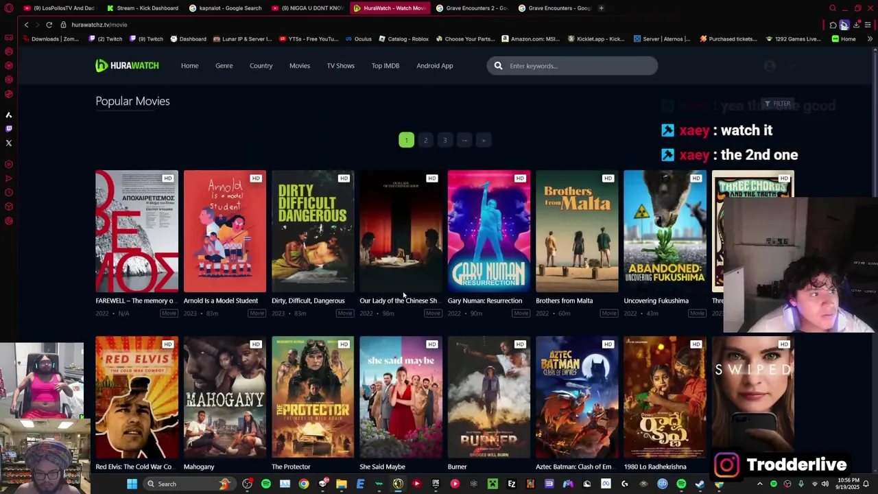Open the Dashboard bookmark
The height and width of the screenshot is (494, 878).
point(188,39)
